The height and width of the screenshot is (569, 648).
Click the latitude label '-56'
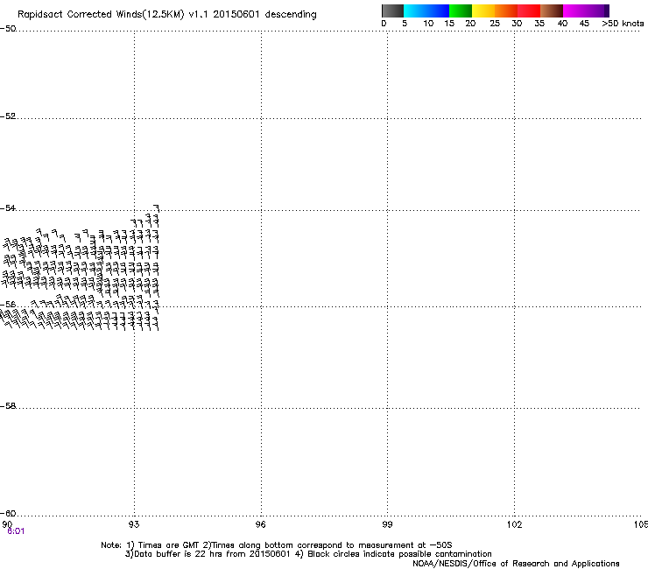click(8, 305)
